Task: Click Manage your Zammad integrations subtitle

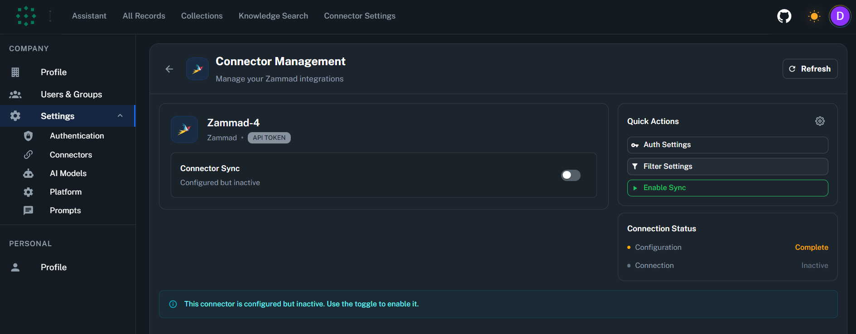Action: coord(279,79)
